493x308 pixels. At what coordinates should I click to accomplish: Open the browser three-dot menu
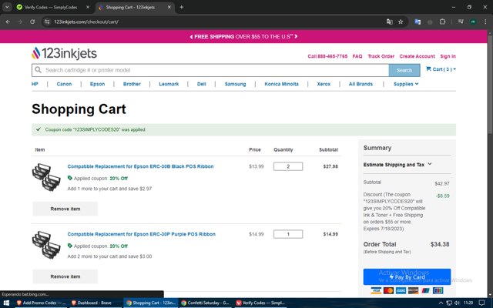(x=485, y=22)
